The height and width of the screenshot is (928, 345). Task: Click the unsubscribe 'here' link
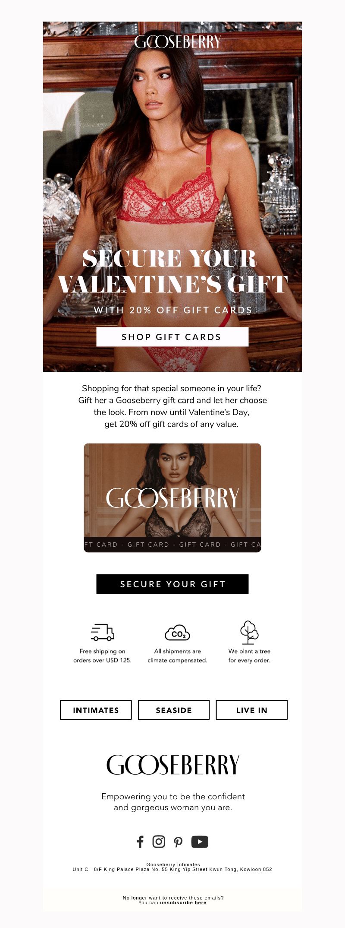(201, 903)
